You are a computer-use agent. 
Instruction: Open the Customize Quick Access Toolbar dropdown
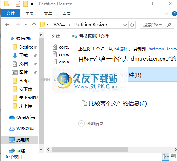[32, 4]
